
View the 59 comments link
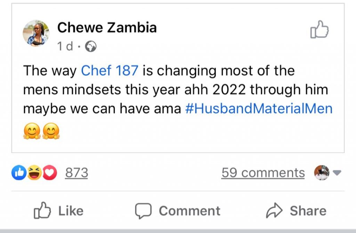tap(263, 173)
